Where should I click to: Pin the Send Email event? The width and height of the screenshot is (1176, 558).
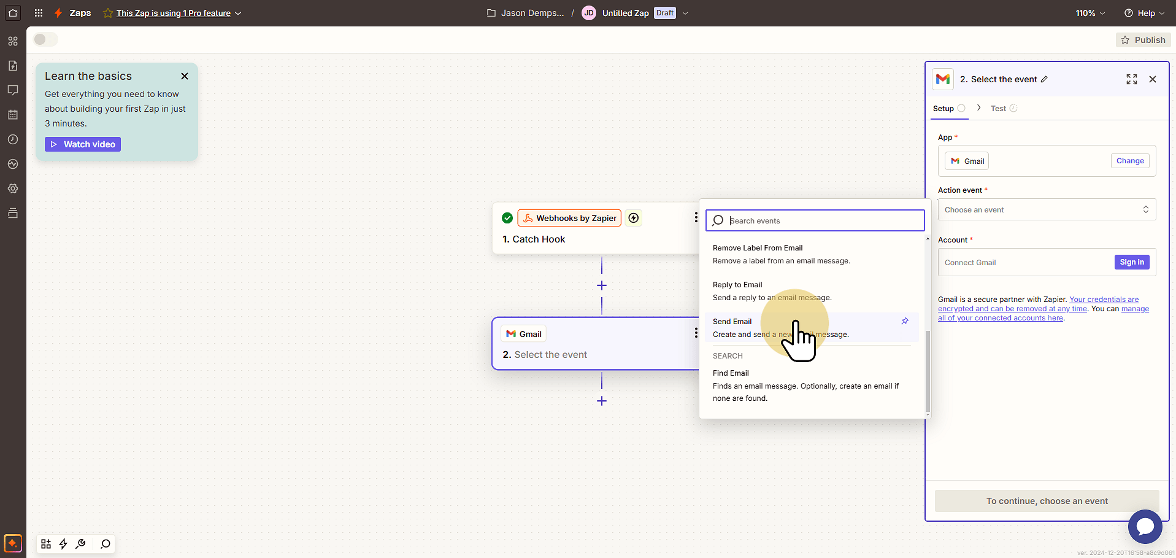click(905, 321)
